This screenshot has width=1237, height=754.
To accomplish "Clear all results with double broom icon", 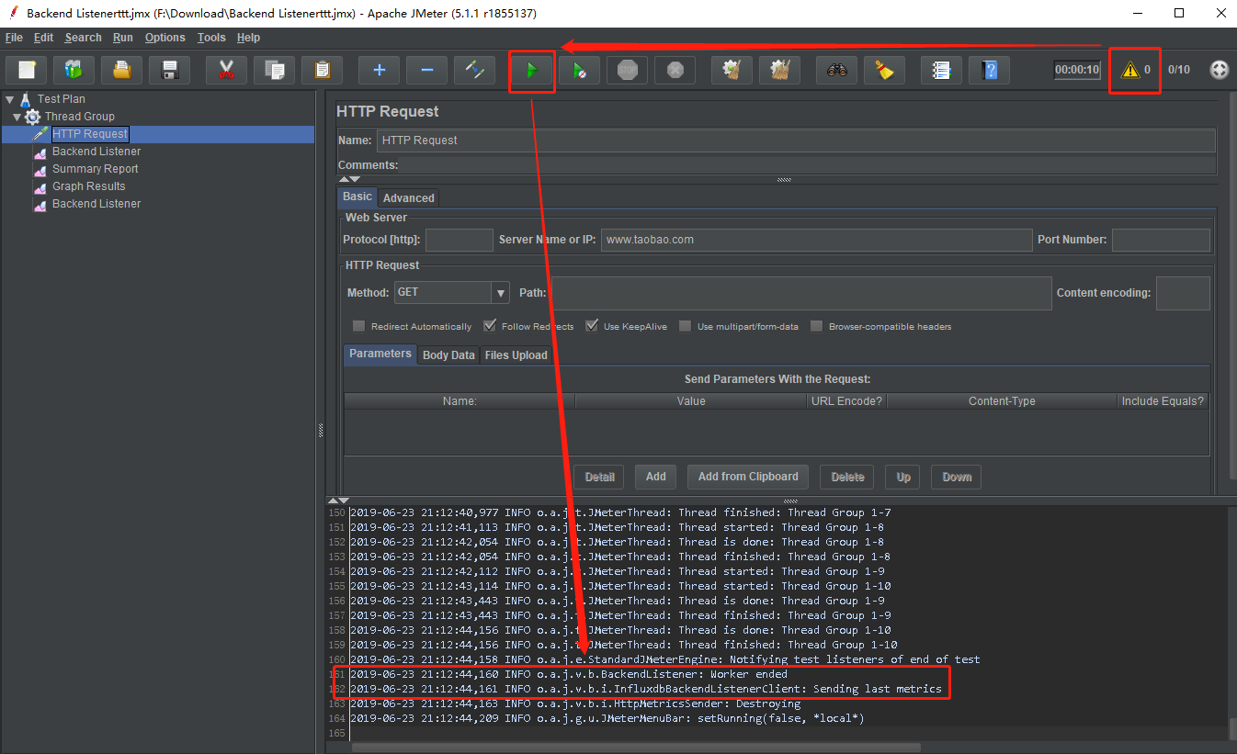I will [779, 70].
